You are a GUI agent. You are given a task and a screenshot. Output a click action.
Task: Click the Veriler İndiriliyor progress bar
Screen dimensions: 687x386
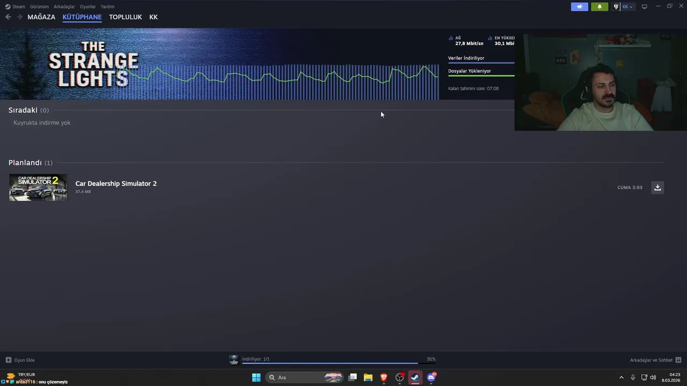pos(481,63)
